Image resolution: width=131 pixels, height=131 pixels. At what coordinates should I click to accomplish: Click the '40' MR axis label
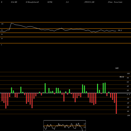click(128, 86)
